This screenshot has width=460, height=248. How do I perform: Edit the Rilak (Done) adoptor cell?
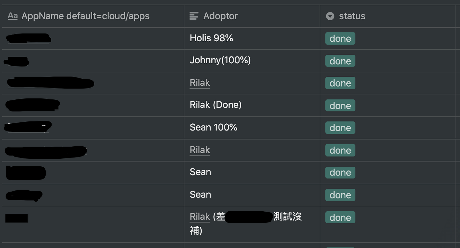tap(216, 105)
